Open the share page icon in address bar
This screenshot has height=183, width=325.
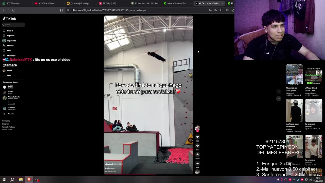click(233, 10)
